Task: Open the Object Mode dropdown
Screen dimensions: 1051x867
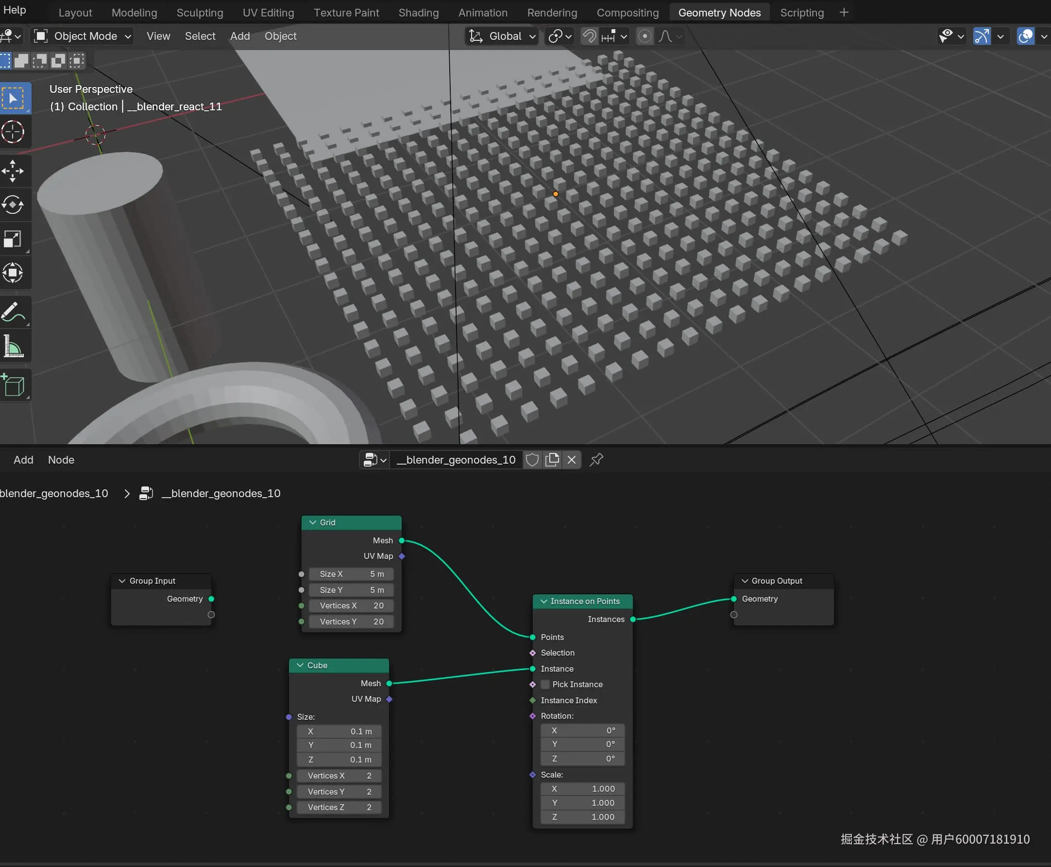Action: tap(84, 36)
